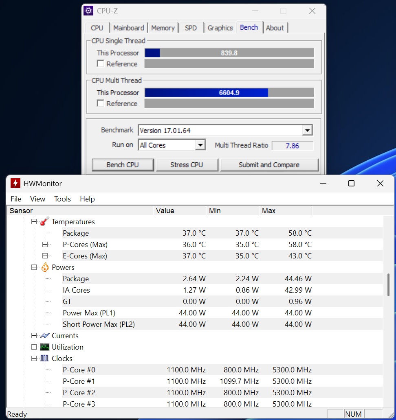This screenshot has height=420, width=396.
Task: Select the Package temperature row
Action: [x=222, y=233]
